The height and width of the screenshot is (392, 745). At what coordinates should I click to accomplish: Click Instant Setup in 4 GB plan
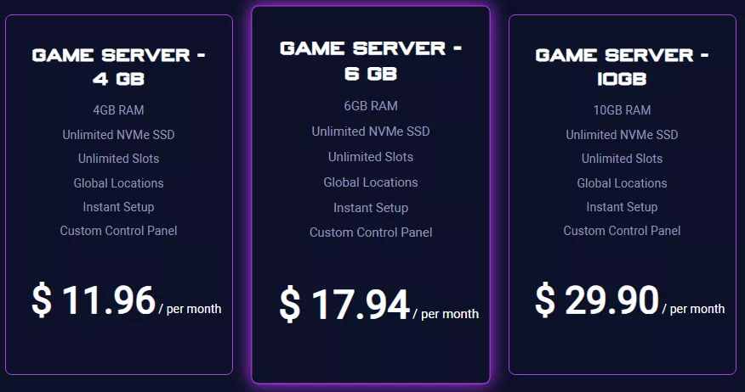[118, 207]
